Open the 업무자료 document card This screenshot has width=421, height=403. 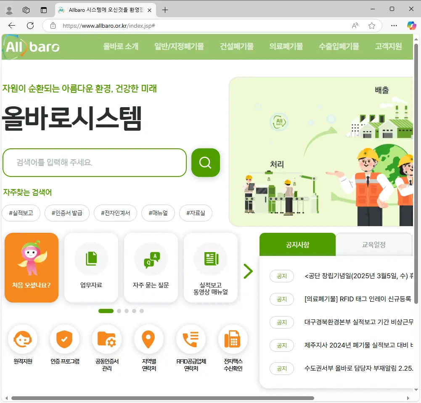(x=91, y=267)
